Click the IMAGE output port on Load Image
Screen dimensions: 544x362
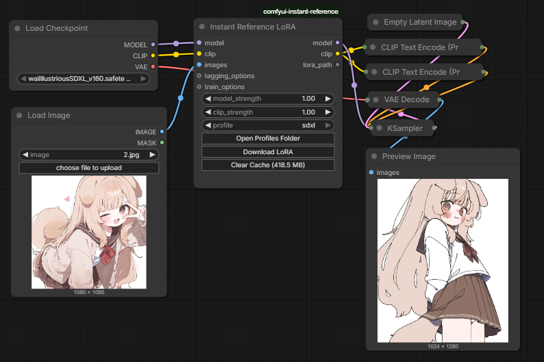tap(162, 132)
